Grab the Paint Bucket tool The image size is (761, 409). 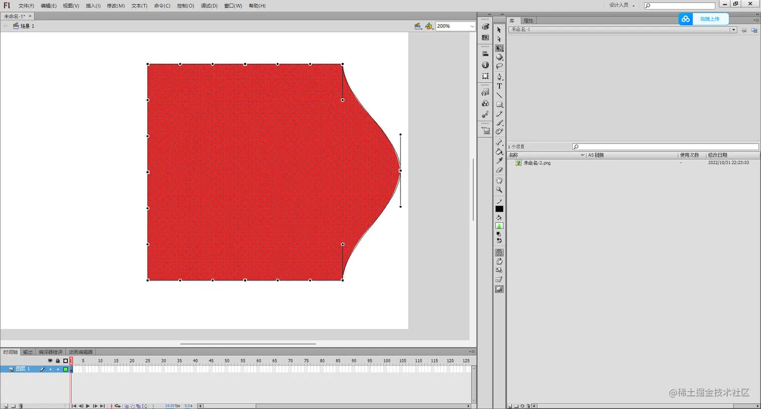(x=499, y=151)
